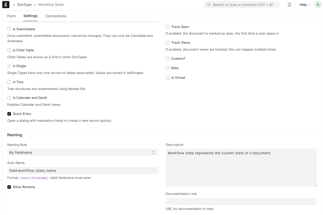Focus the Documentation Link field
Screen dimensions: 323x215
(x=241, y=202)
